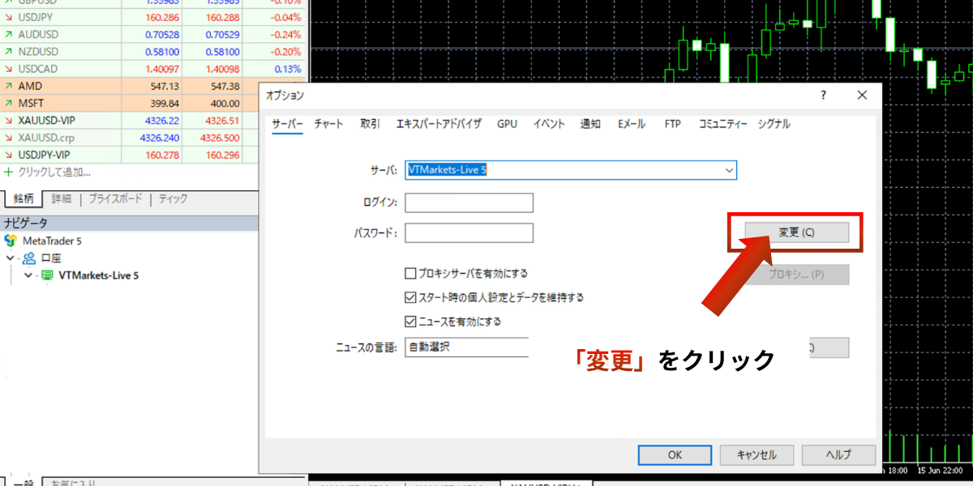Select the サーバー tab in options
Screen dimensions: 973x486
pos(287,124)
